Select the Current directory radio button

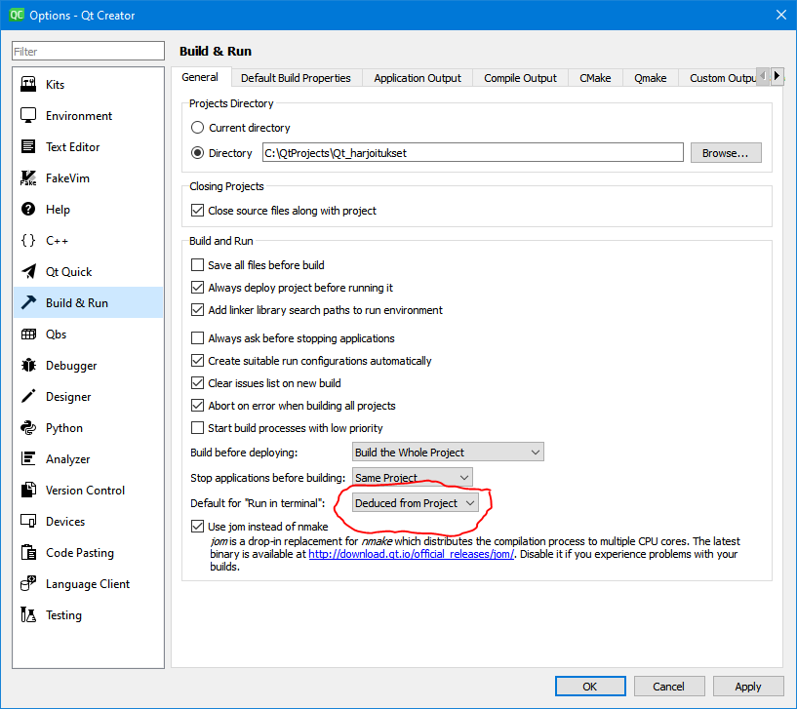click(x=197, y=128)
